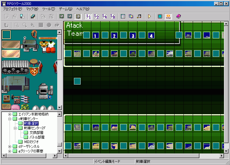Viewport: 230px width, 165px height.
Task: Set map zoom to 1/1 scale
Action: (x=88, y=16)
